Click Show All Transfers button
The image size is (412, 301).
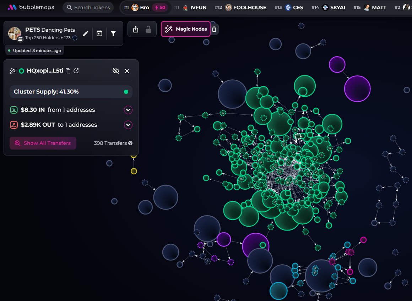point(43,143)
